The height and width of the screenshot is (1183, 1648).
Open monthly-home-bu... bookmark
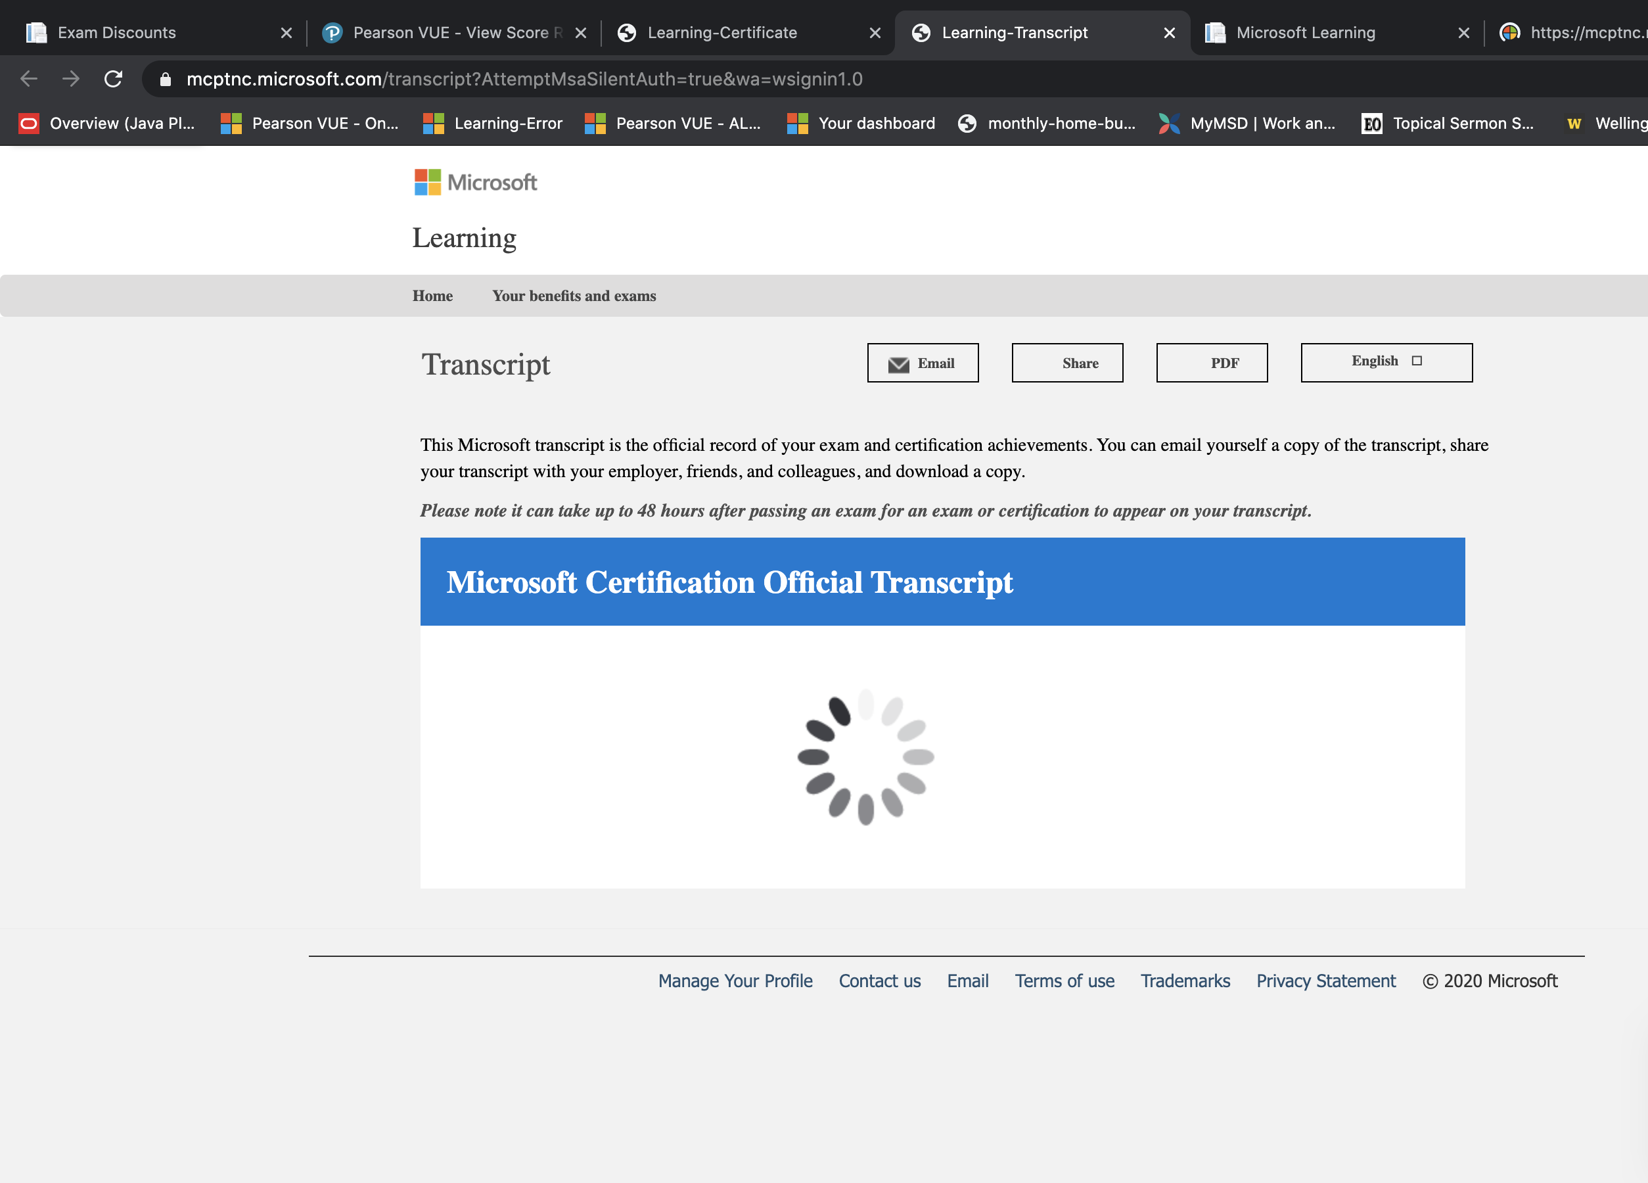(x=1047, y=124)
